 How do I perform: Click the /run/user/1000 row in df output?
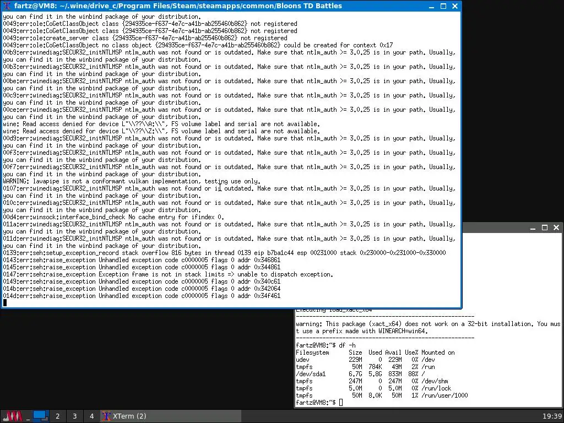pyautogui.click(x=382, y=395)
